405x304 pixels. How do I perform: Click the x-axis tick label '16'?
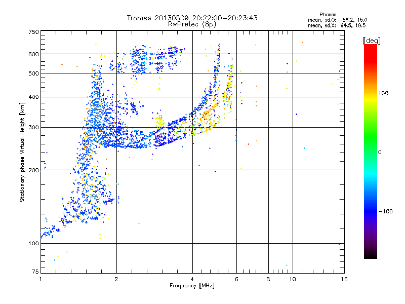tap(344, 279)
